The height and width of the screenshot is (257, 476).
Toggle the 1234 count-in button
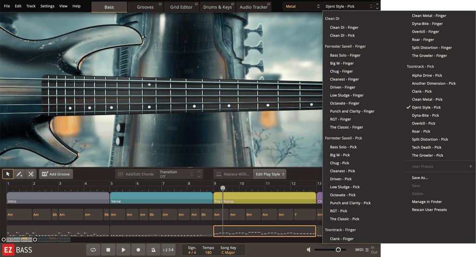(x=168, y=250)
